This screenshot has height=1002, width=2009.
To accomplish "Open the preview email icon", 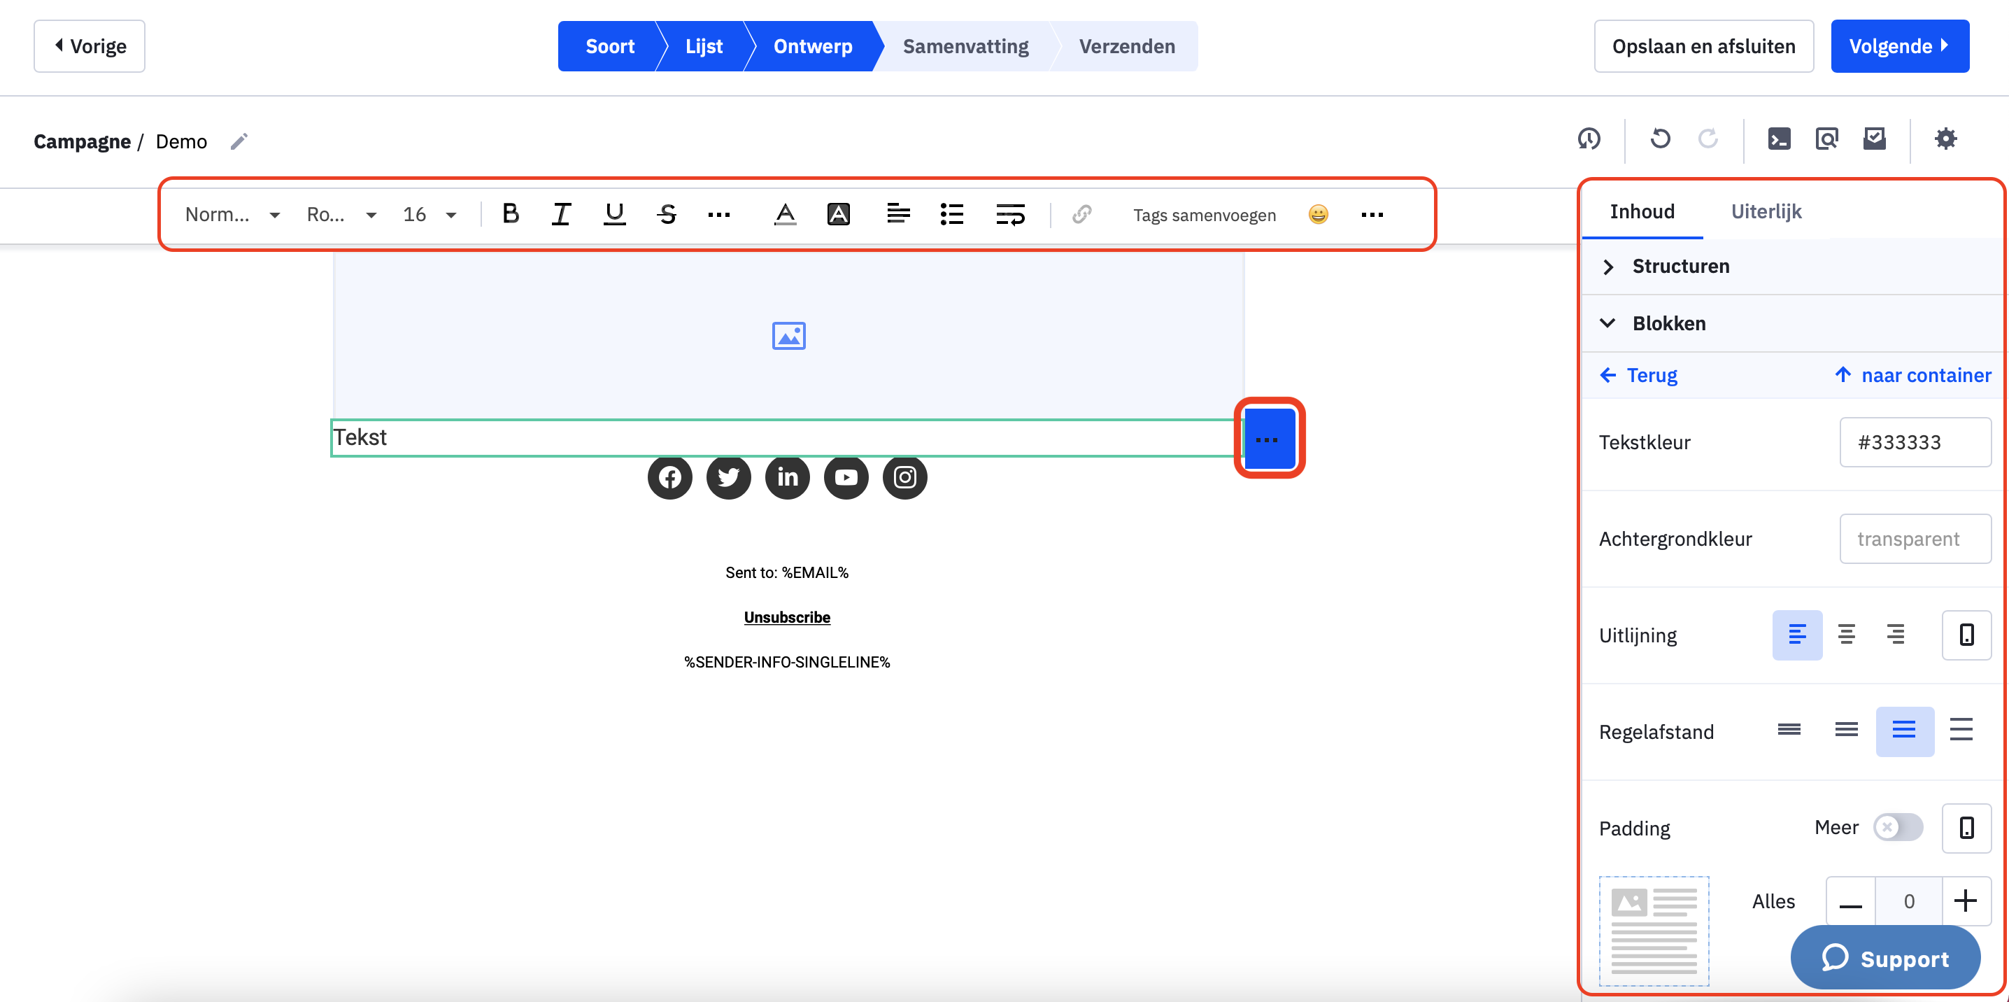I will 1826,139.
